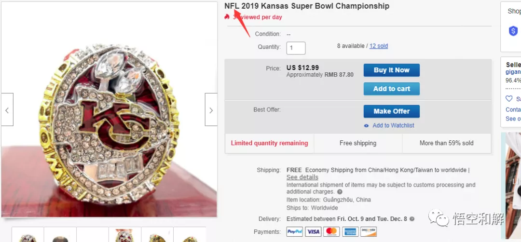This screenshot has height=242, width=521.
Task: Click the previous image arrow on gallery
Action: (x=7, y=110)
